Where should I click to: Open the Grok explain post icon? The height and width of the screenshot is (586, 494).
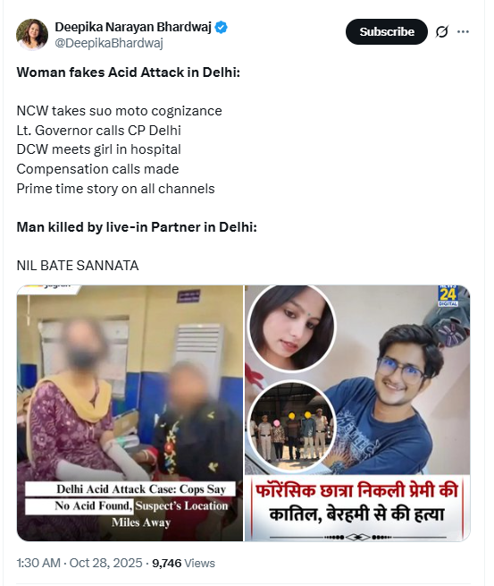[x=442, y=32]
